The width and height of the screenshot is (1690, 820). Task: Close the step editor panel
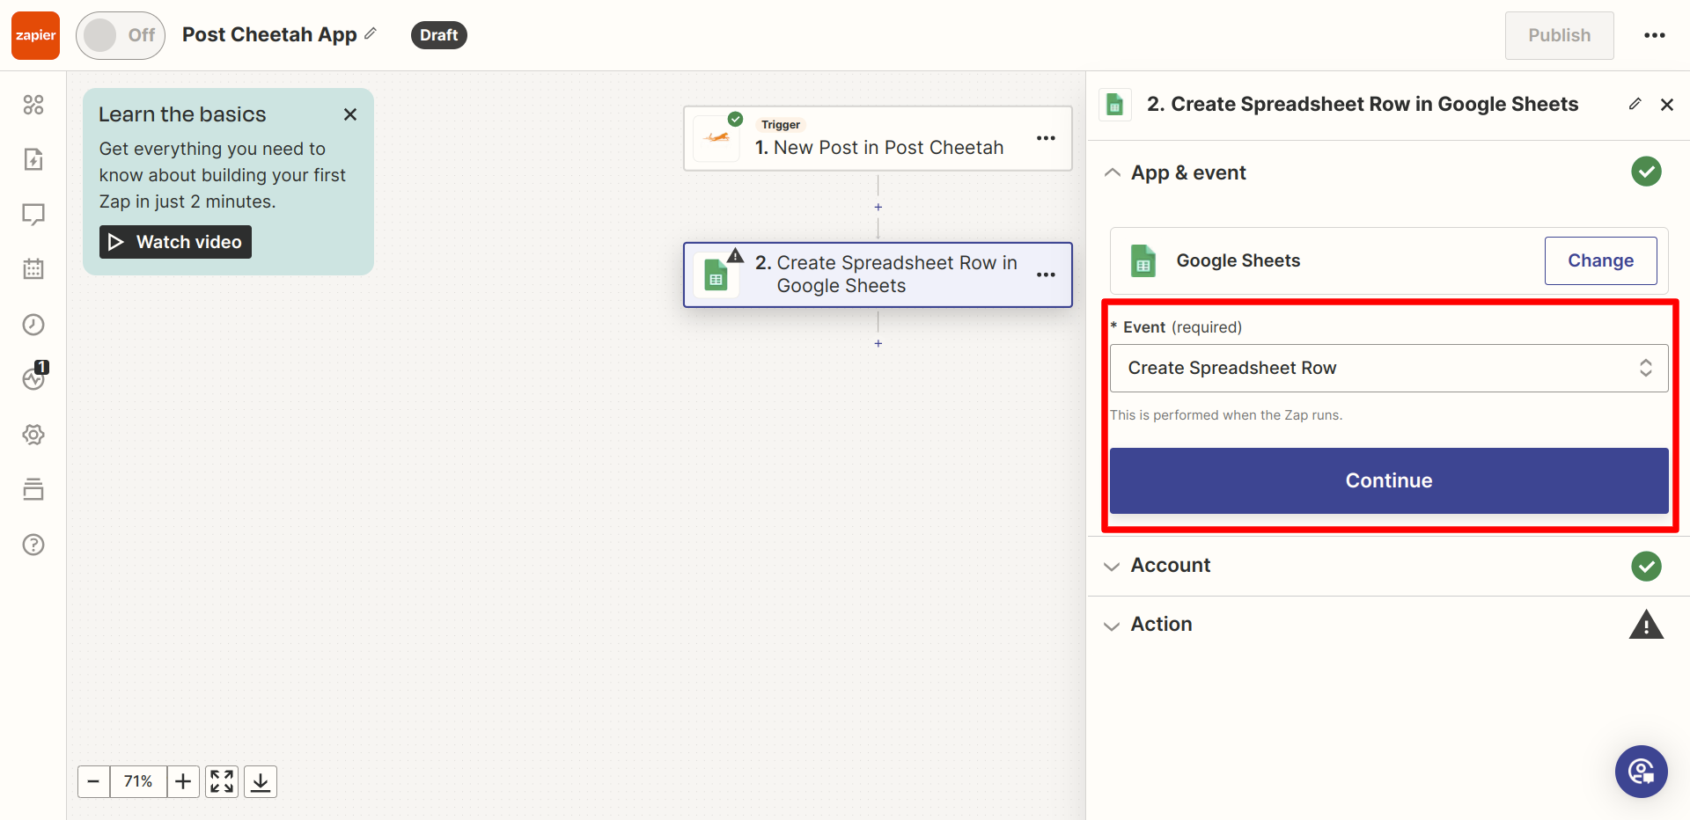click(x=1666, y=105)
